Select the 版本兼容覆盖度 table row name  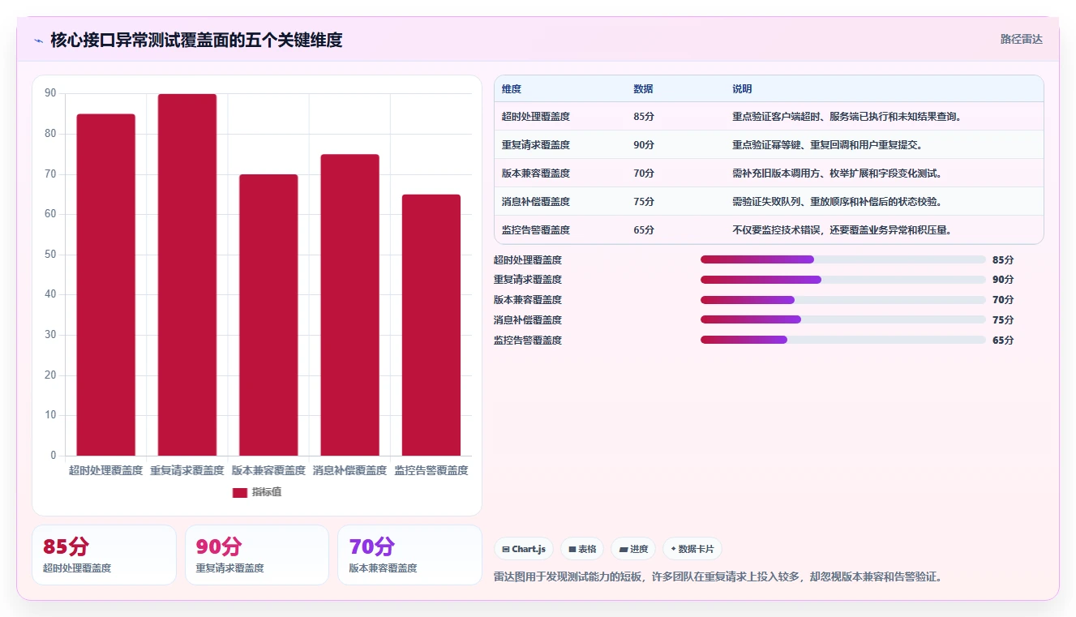pyautogui.click(x=536, y=174)
